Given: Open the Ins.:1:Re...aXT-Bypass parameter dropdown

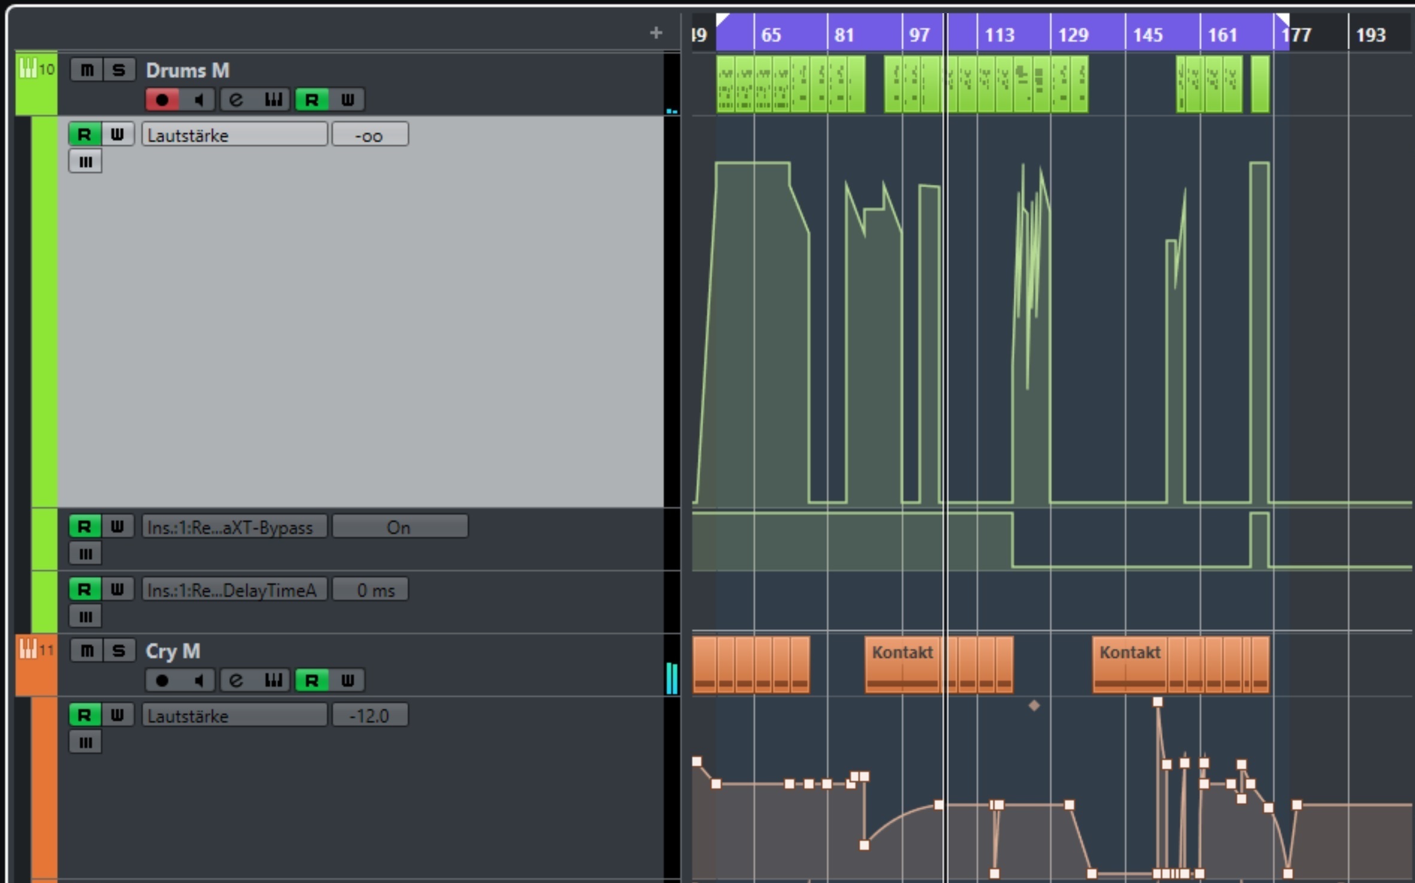Looking at the screenshot, I should pyautogui.click(x=235, y=526).
